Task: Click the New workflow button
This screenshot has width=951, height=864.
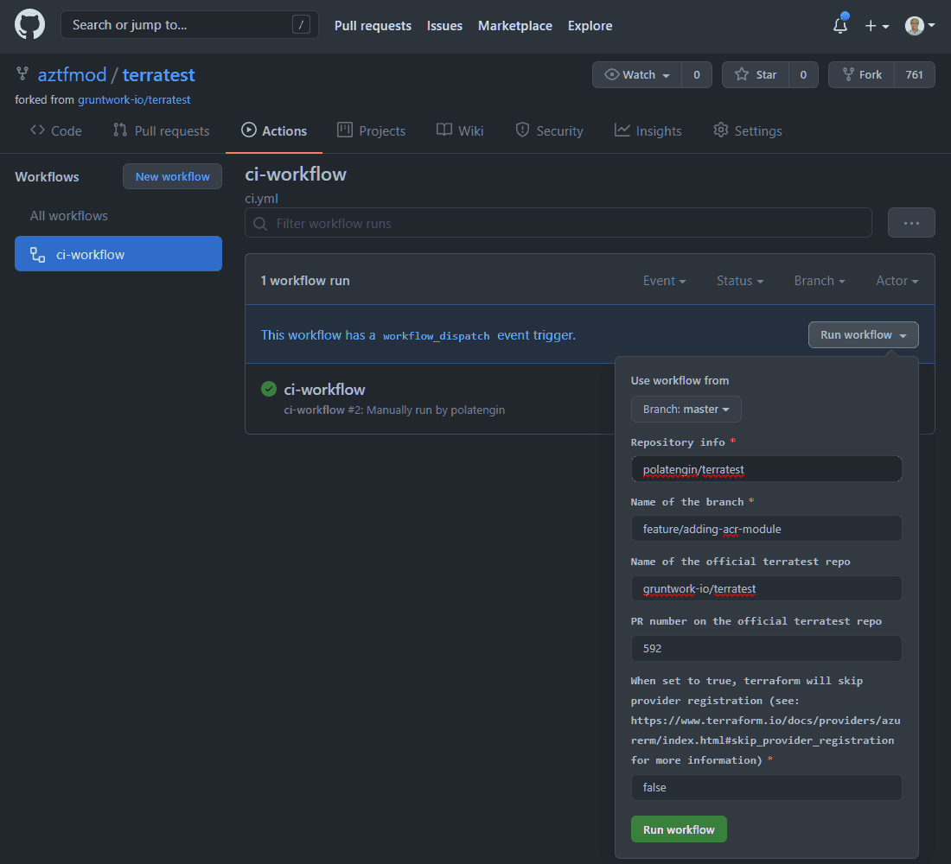Action: [x=172, y=177]
